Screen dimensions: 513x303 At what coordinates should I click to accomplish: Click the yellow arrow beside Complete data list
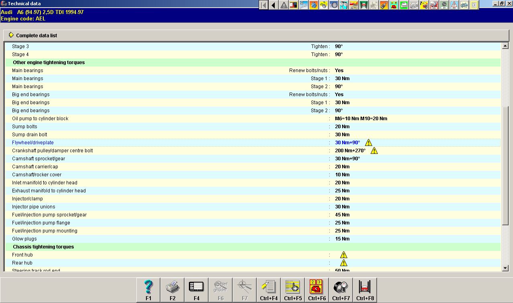tap(11, 35)
